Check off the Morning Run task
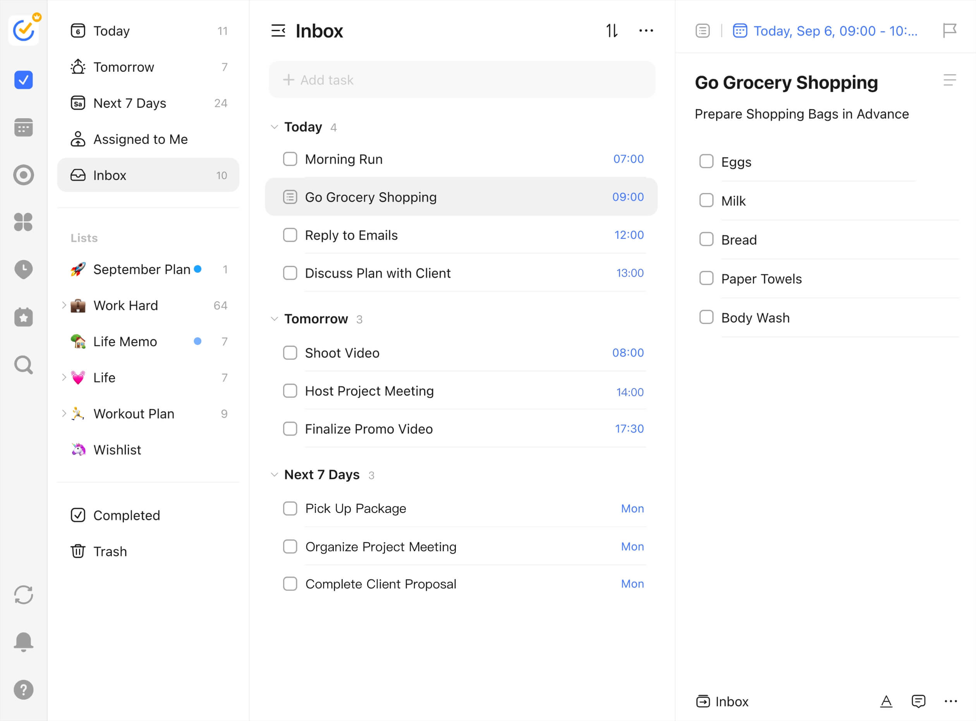Image resolution: width=976 pixels, height=721 pixels. click(290, 159)
